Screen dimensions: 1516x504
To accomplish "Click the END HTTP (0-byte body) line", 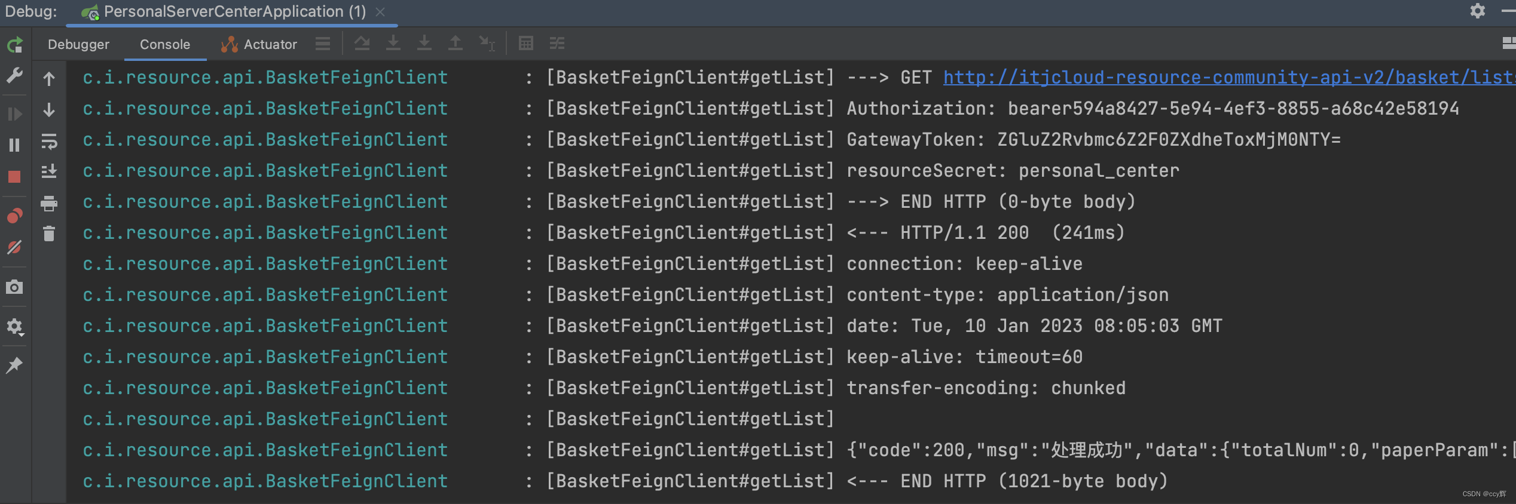I will [991, 202].
